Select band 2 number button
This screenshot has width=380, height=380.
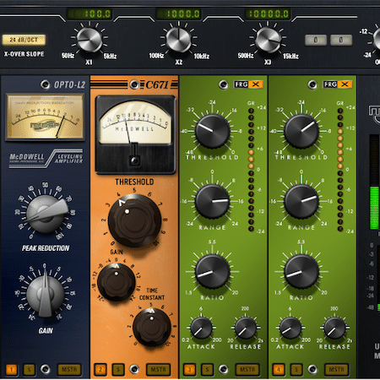[100, 370]
